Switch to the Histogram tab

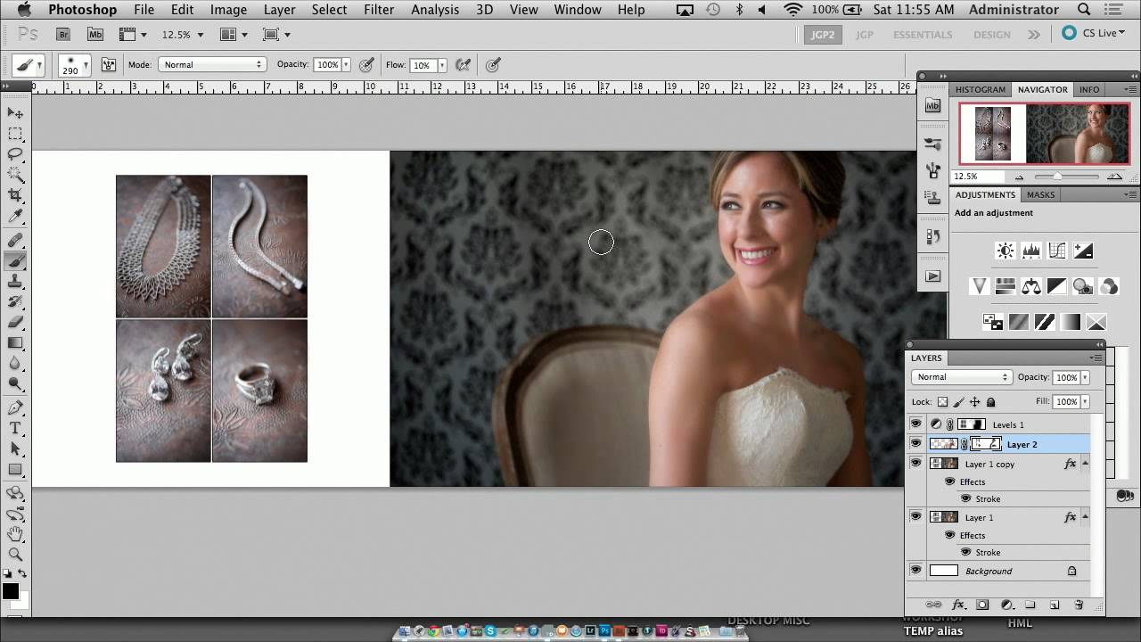[x=981, y=89]
